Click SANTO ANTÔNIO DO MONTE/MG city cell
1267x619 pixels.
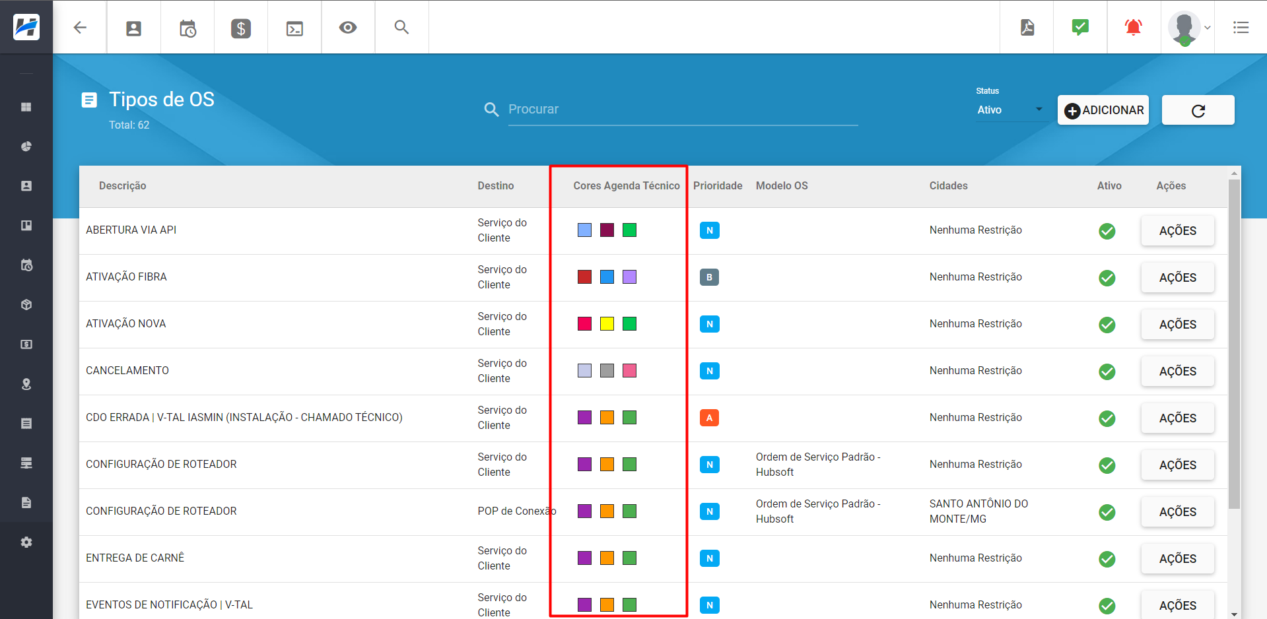click(978, 511)
